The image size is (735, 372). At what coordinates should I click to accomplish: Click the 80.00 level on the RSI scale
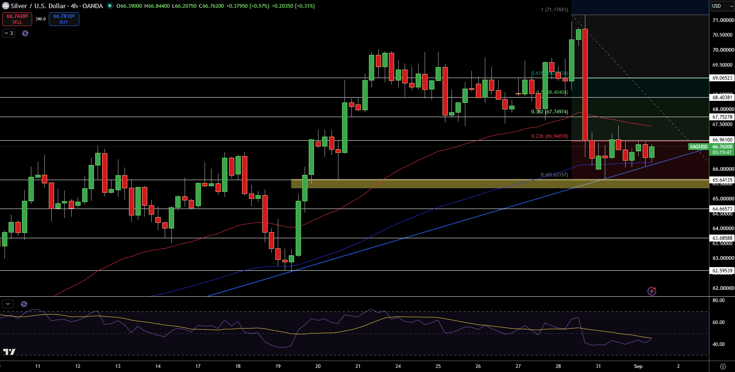click(719, 300)
